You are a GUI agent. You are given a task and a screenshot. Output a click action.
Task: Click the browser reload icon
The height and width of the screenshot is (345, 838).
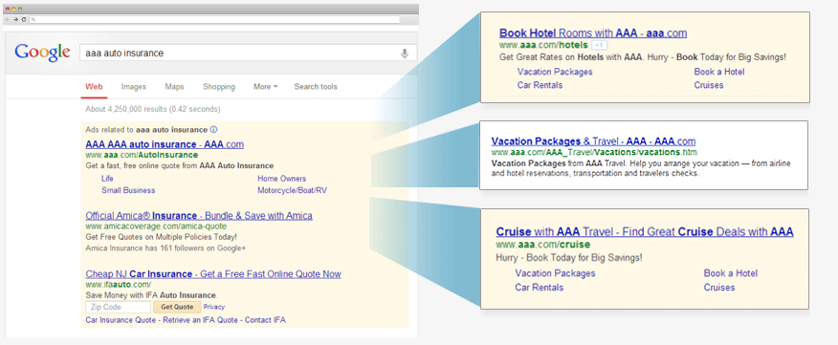[x=24, y=19]
